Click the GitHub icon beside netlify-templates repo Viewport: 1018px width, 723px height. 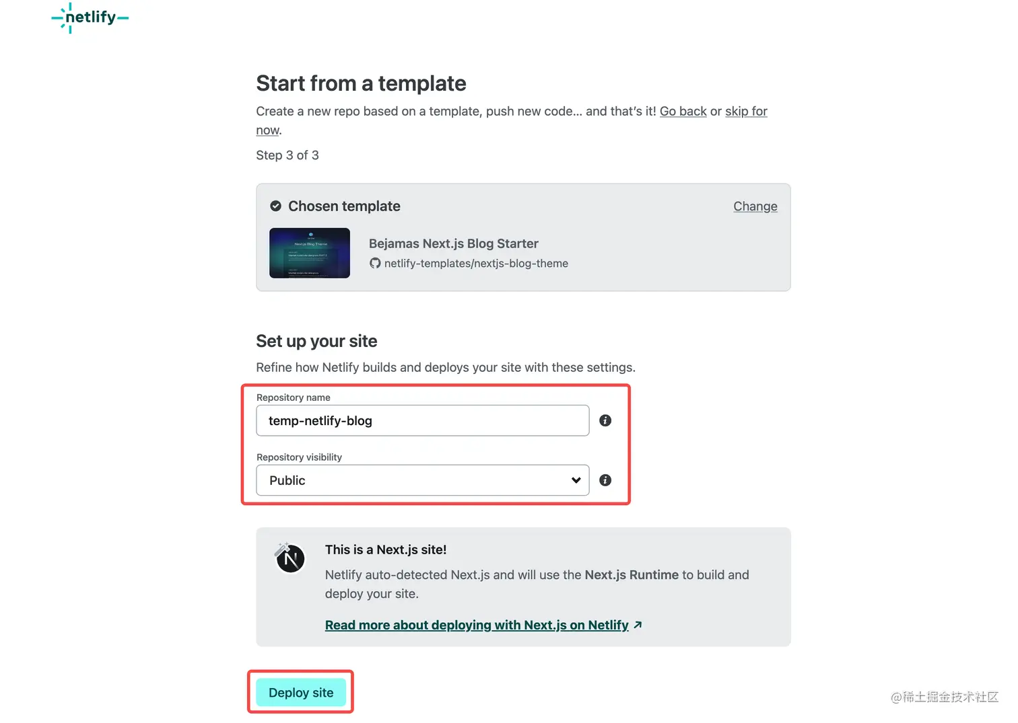pyautogui.click(x=375, y=263)
